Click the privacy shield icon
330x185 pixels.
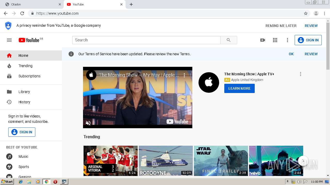coord(8,25)
